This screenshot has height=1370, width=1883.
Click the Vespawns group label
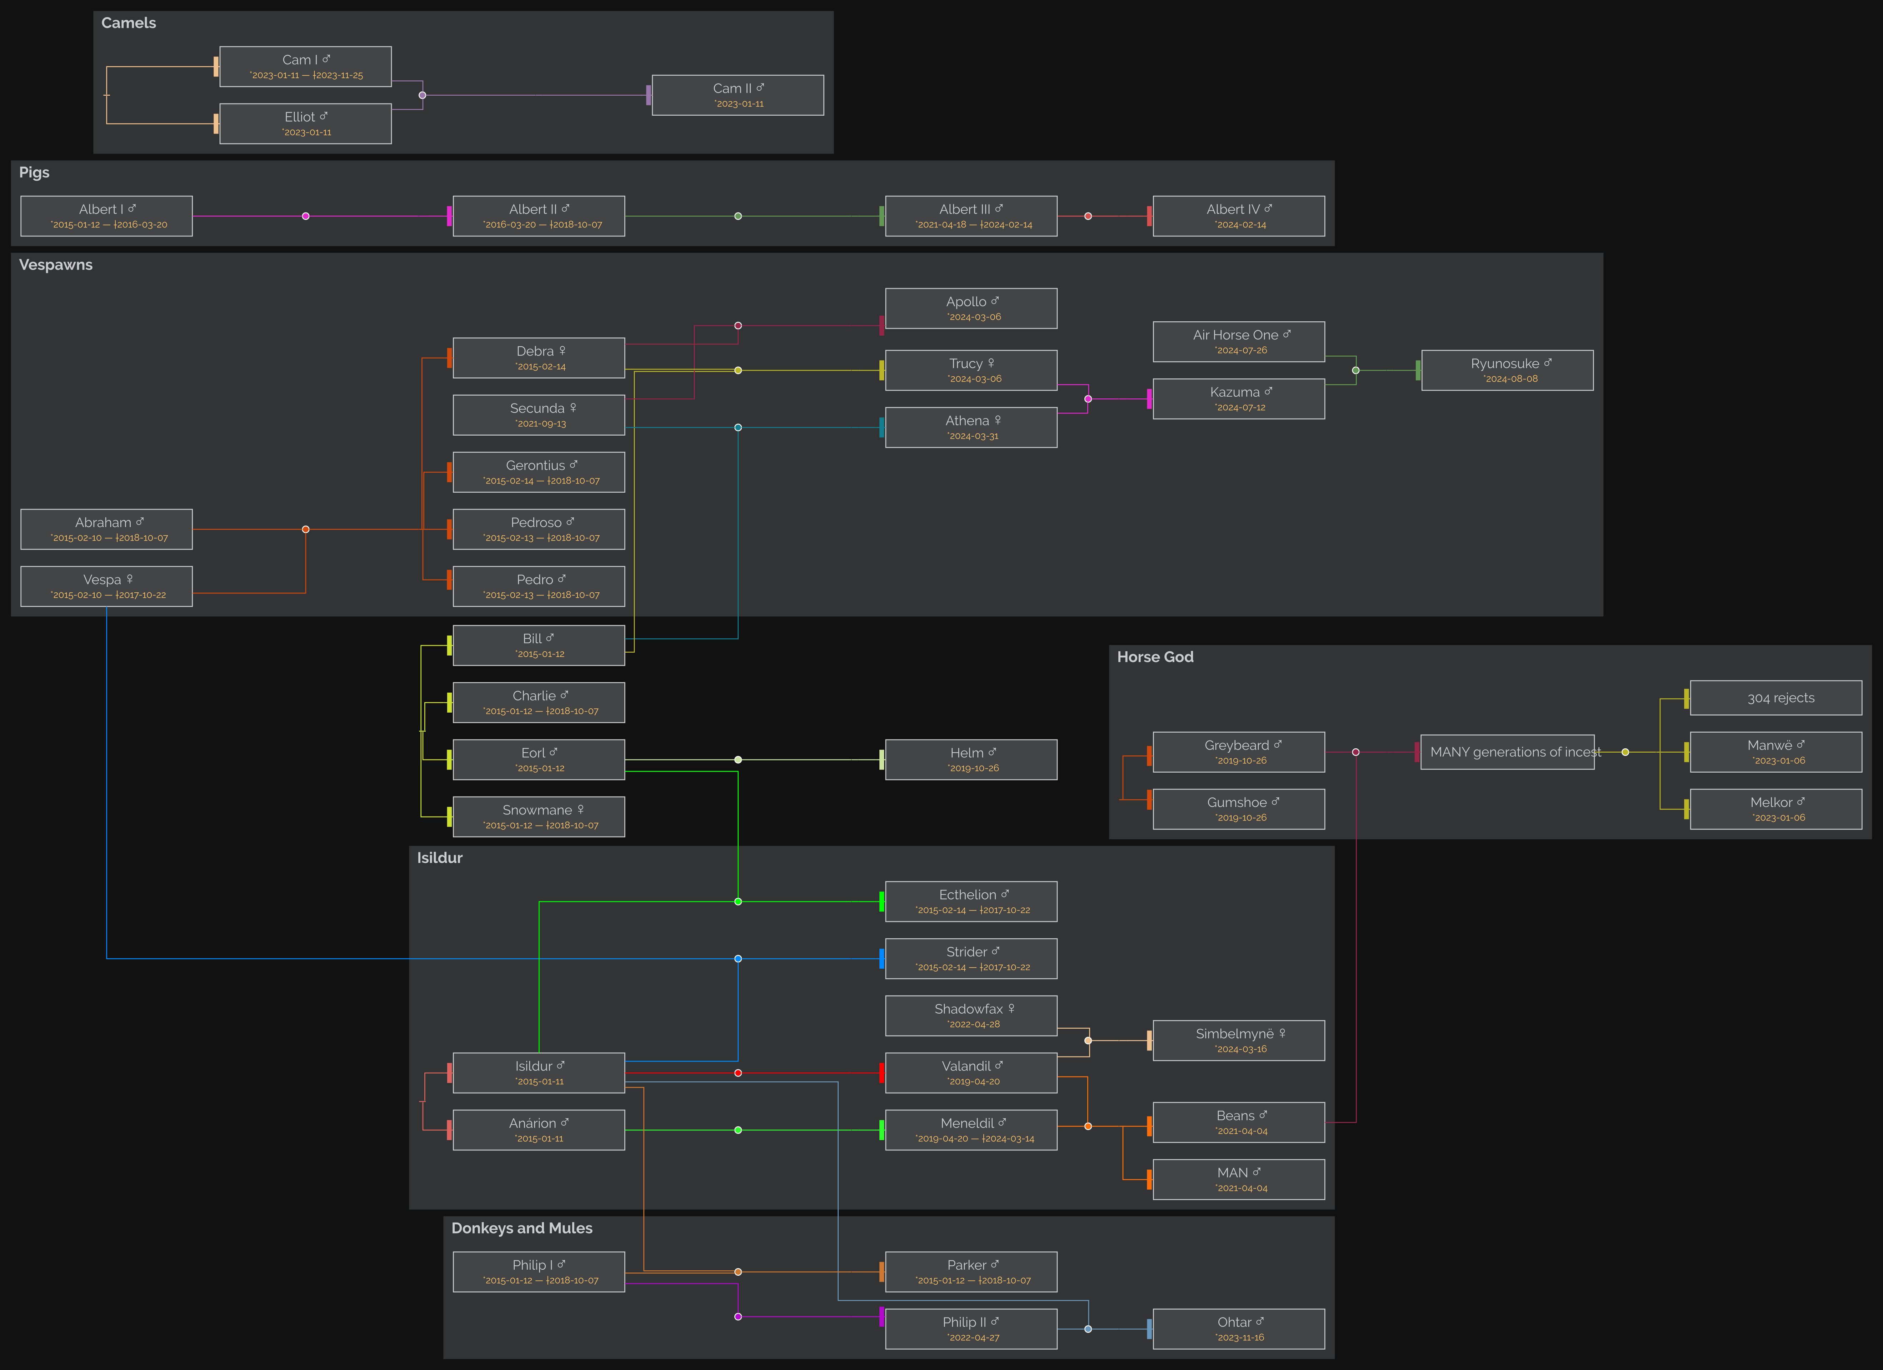point(56,265)
